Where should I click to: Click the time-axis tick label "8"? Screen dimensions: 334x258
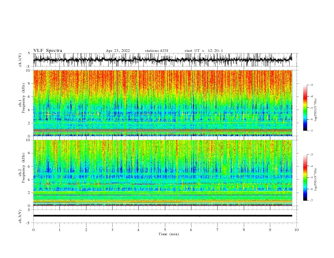pyautogui.click(x=244, y=230)
